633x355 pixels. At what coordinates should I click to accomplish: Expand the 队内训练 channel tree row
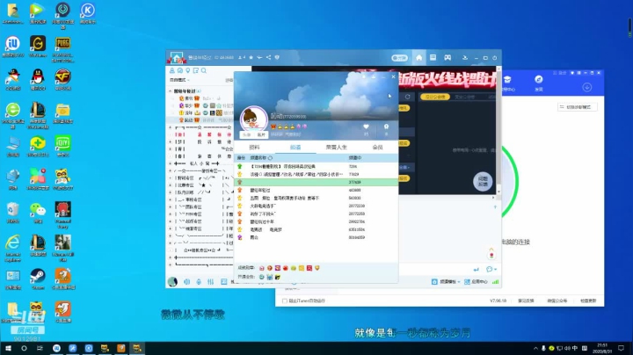(x=170, y=192)
